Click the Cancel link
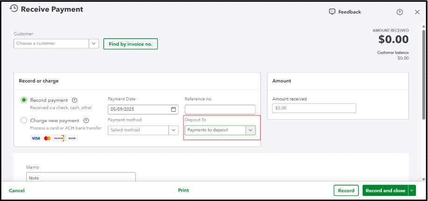The width and height of the screenshot is (428, 201). (x=17, y=190)
